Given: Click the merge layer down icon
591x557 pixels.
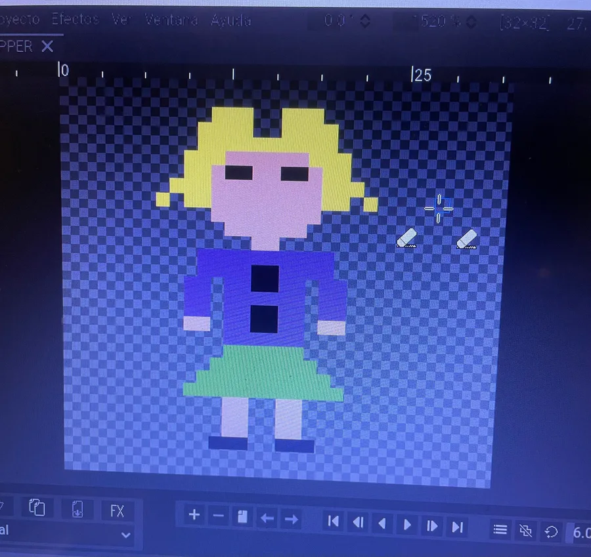Looking at the screenshot, I should coord(77,509).
